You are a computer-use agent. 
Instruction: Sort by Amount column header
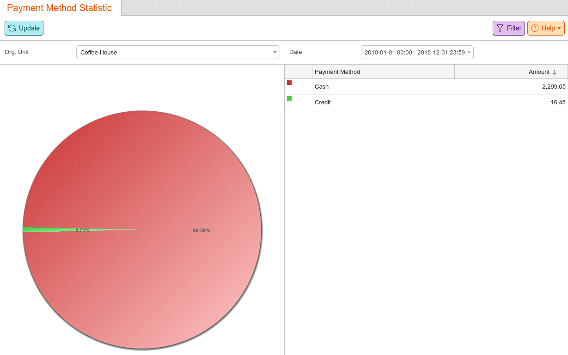511,72
